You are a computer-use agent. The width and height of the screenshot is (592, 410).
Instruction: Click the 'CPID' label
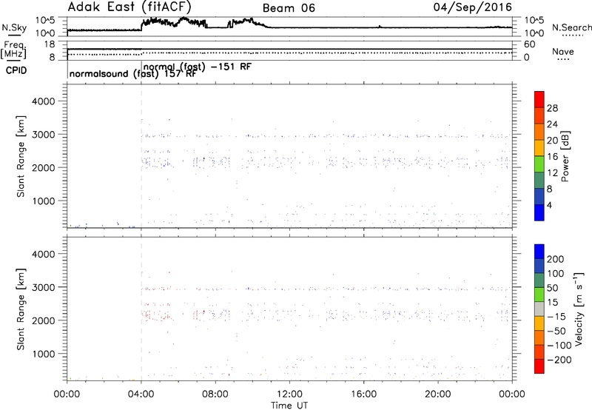pos(16,70)
